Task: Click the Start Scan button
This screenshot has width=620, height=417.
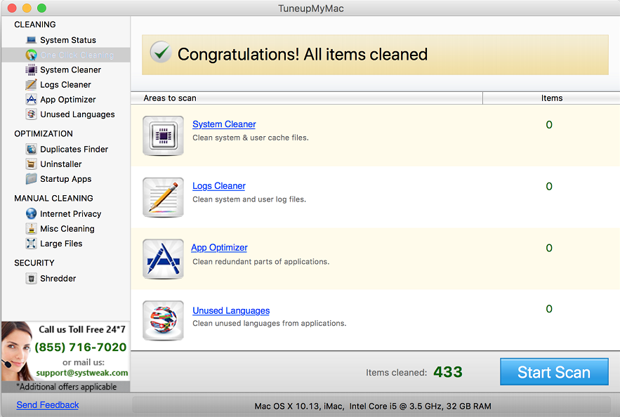Action: point(554,372)
